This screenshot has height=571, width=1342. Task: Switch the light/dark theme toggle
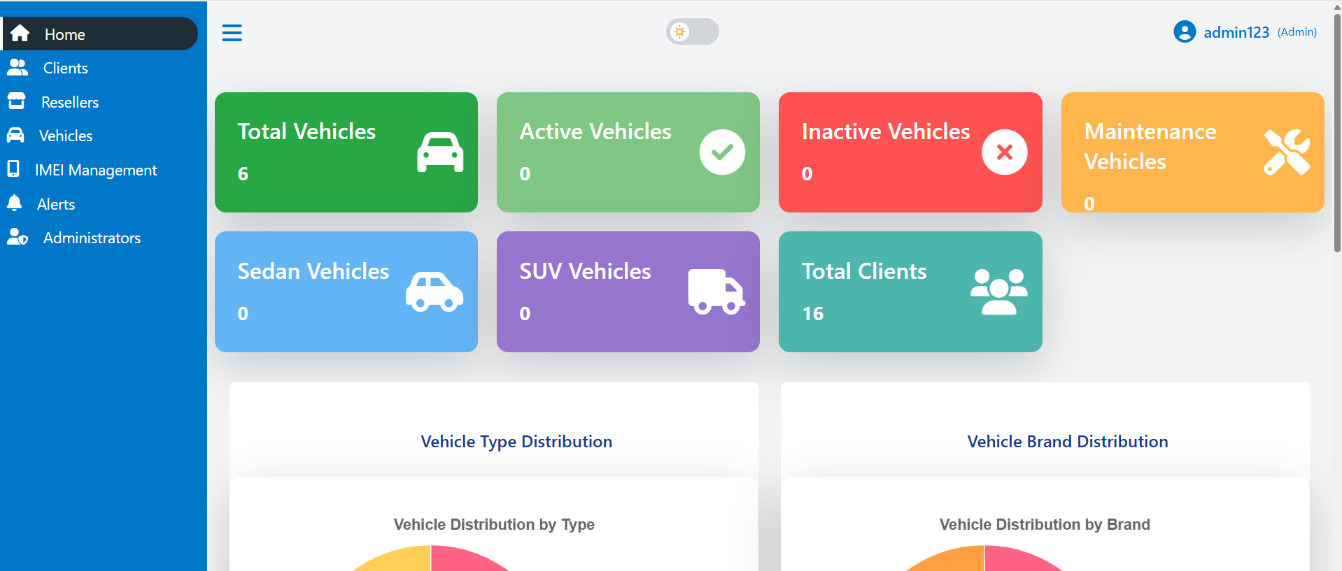coord(692,31)
